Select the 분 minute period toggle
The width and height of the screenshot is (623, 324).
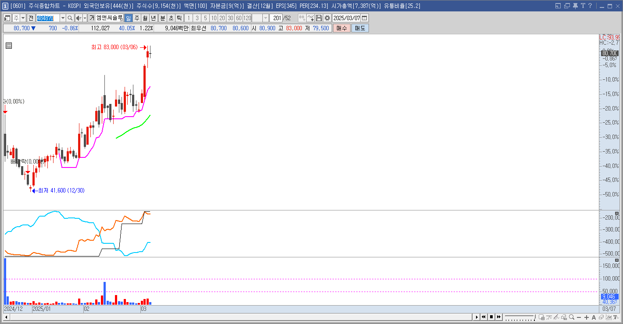(x=162, y=18)
